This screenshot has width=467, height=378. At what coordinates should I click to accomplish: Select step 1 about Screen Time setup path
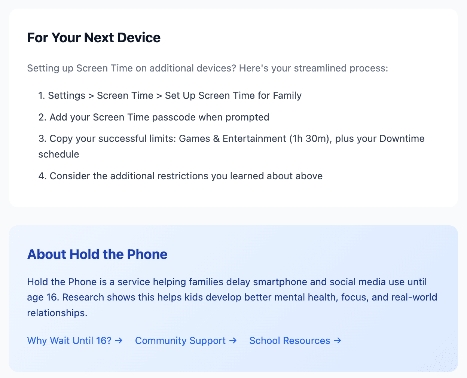point(170,95)
